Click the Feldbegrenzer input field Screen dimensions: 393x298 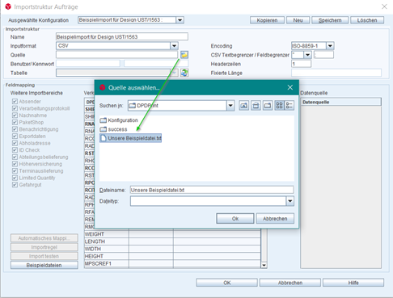[323, 55]
